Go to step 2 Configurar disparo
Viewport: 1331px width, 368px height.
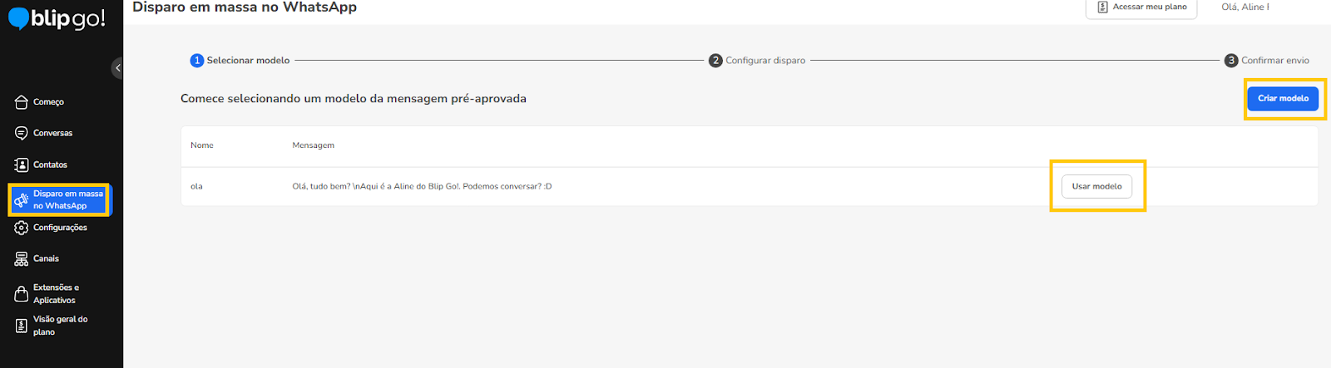click(x=757, y=61)
